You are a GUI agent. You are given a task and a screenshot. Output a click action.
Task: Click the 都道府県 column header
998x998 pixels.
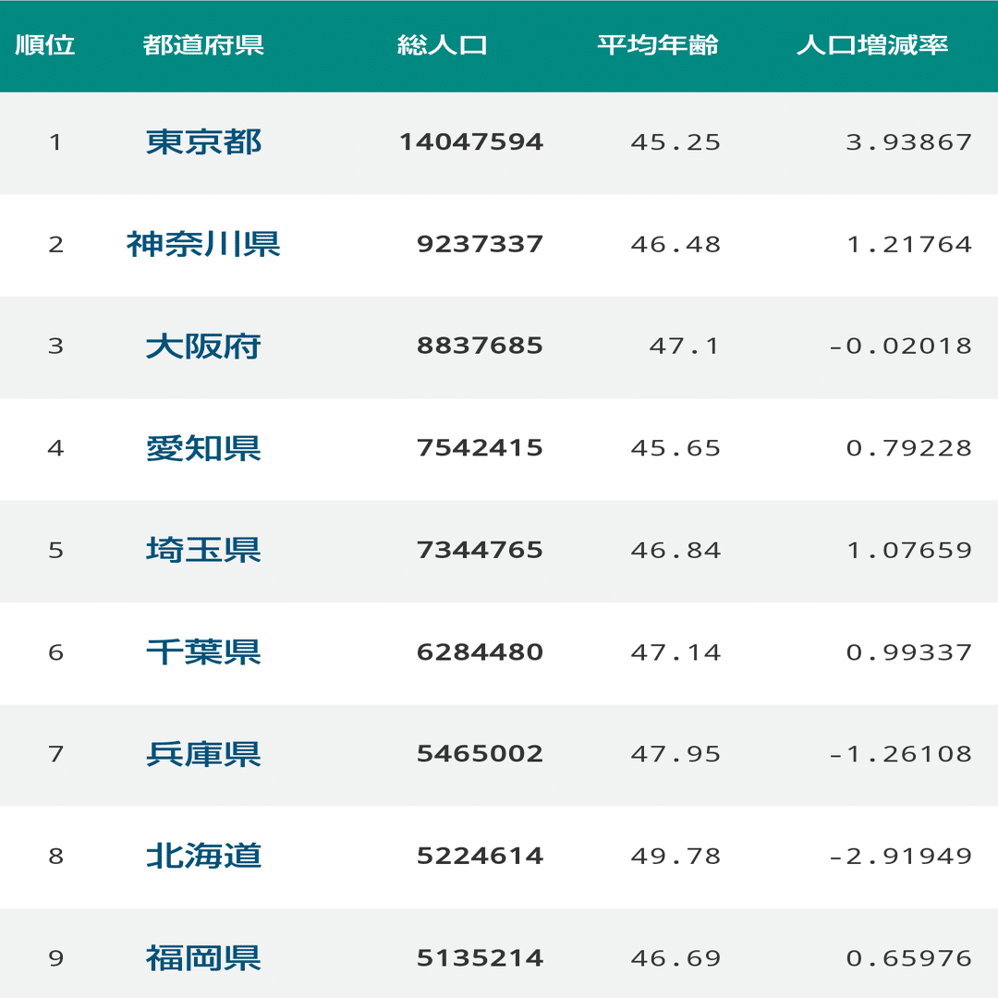tap(203, 45)
